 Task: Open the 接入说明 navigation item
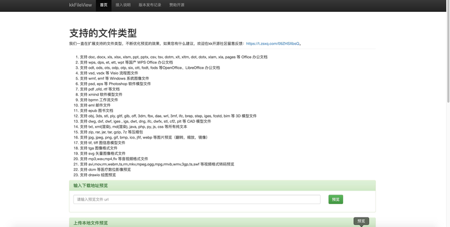click(123, 5)
